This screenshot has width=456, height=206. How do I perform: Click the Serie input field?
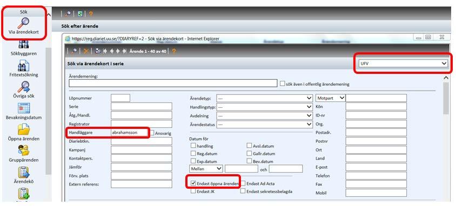[142, 106]
